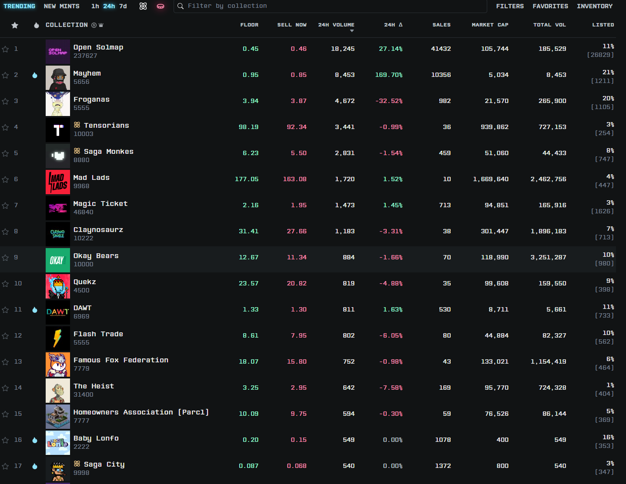The height and width of the screenshot is (484, 626).
Task: Select the 24h timeframe
Action: coord(109,6)
